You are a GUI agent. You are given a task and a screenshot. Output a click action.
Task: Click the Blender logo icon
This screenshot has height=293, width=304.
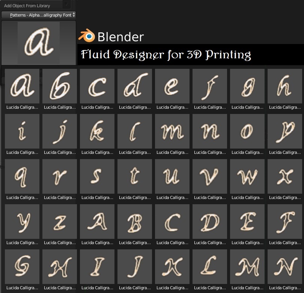click(86, 36)
